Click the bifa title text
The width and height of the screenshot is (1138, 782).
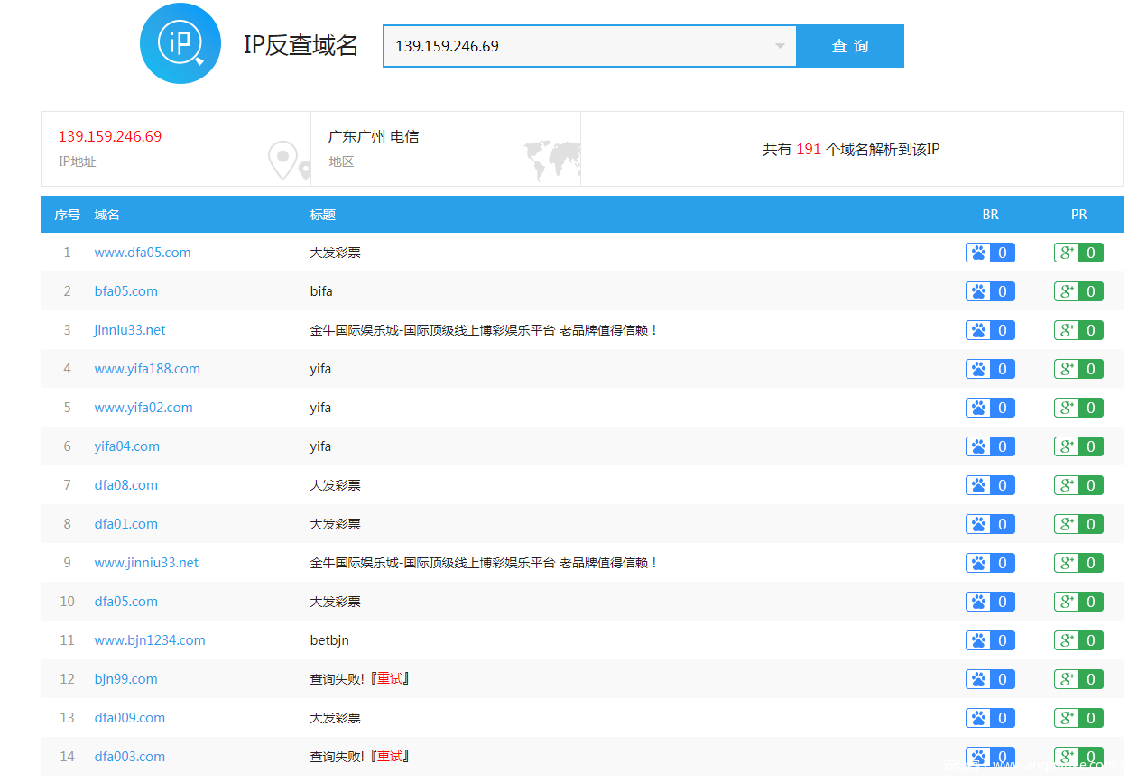(321, 291)
